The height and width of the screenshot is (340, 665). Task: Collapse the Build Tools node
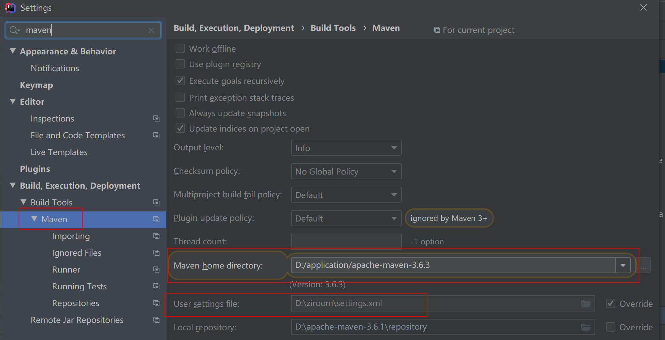[23, 202]
